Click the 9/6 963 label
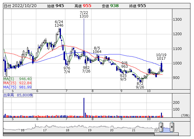 pos(124,65)
